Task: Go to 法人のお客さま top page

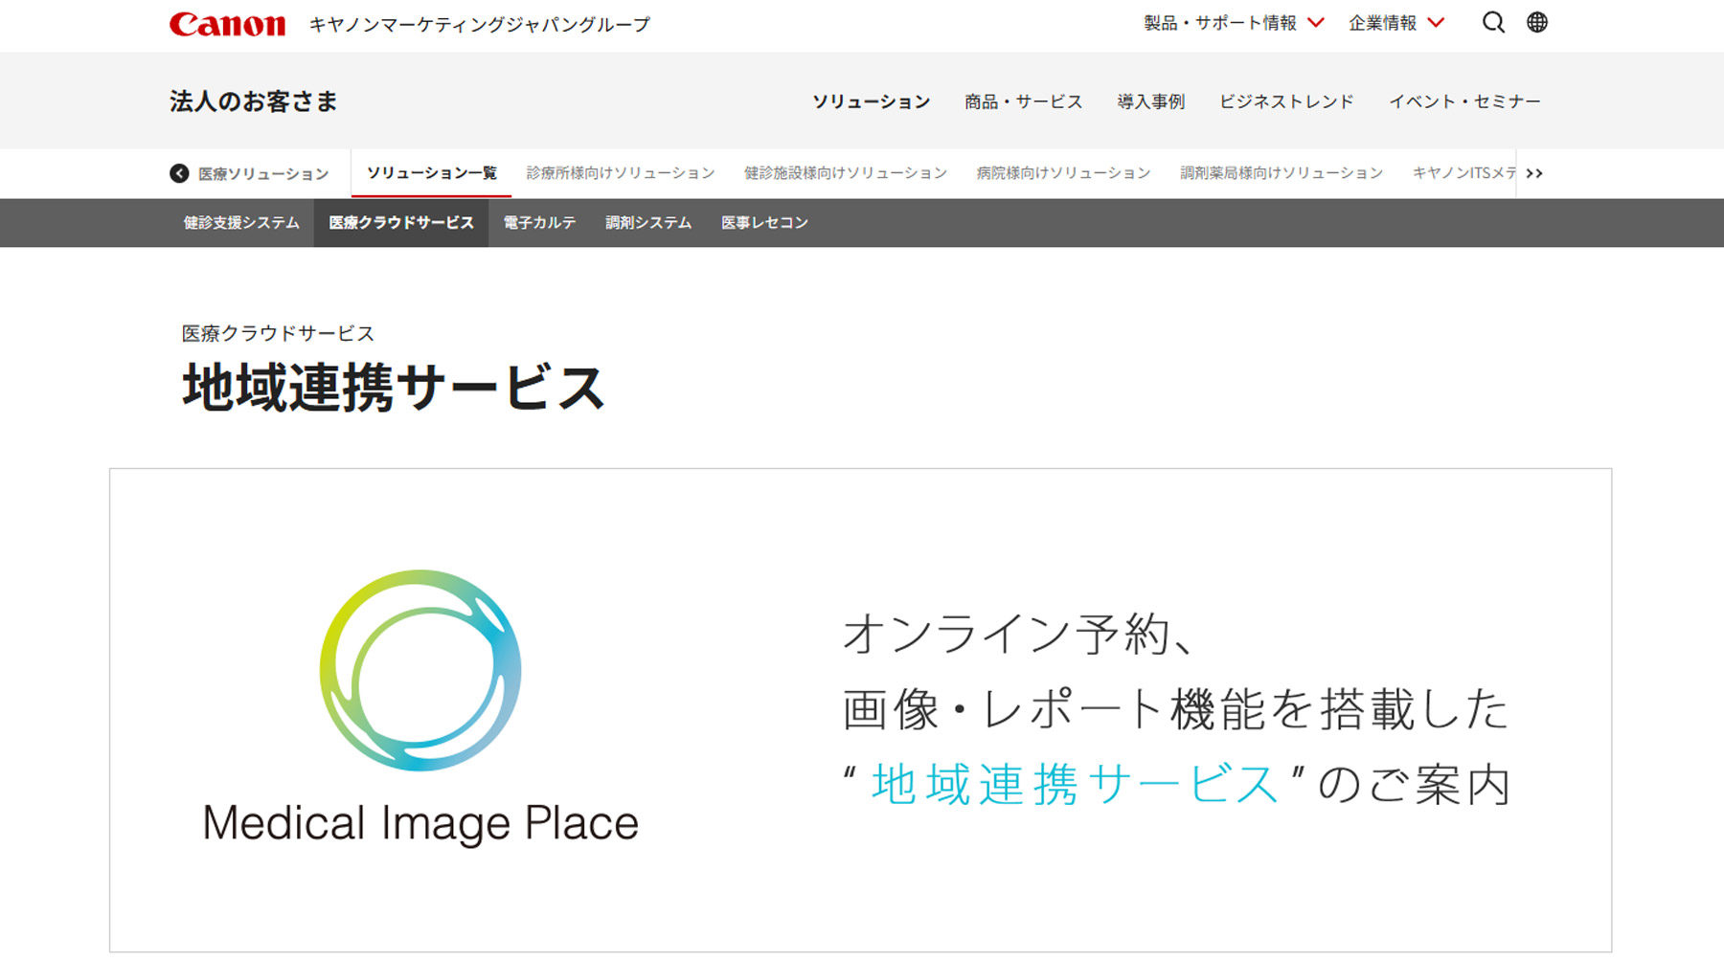Action: click(x=254, y=101)
